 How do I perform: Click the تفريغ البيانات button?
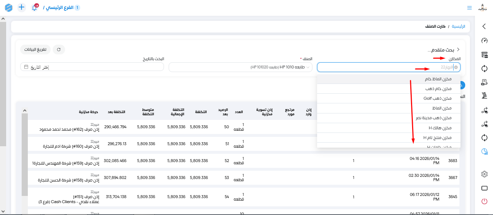35,49
